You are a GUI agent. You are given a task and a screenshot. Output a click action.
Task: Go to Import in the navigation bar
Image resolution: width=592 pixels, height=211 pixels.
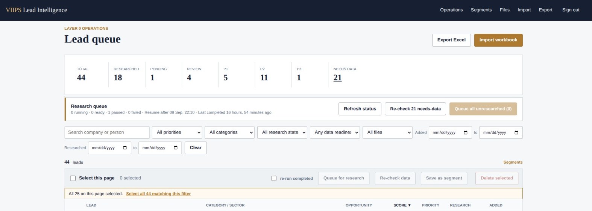[524, 10]
